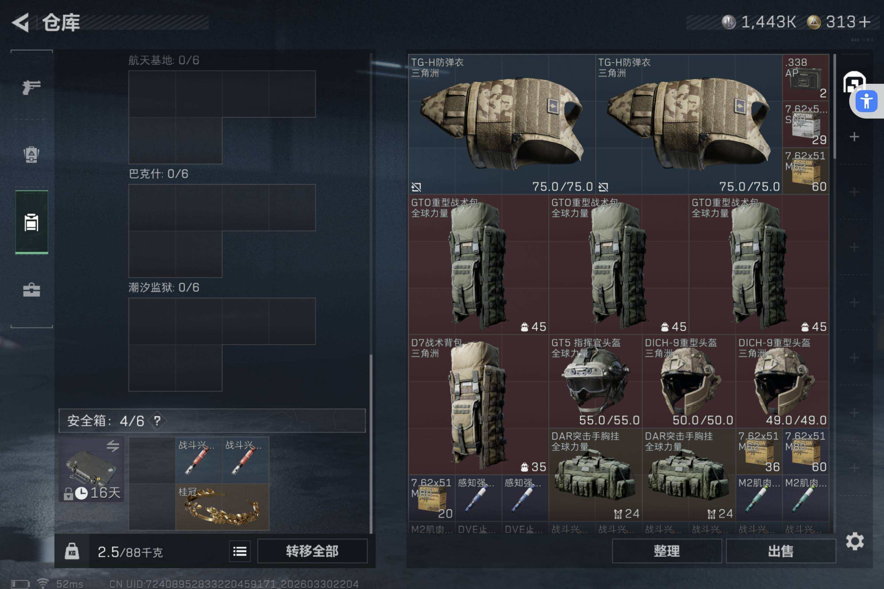Select the 桂冠 golden laurel item
Image resolution: width=884 pixels, height=589 pixels.
pyautogui.click(x=222, y=507)
